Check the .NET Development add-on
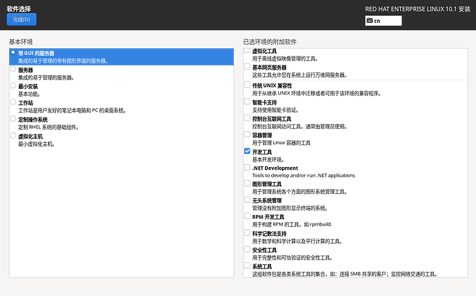476x296 pixels. pos(247,167)
